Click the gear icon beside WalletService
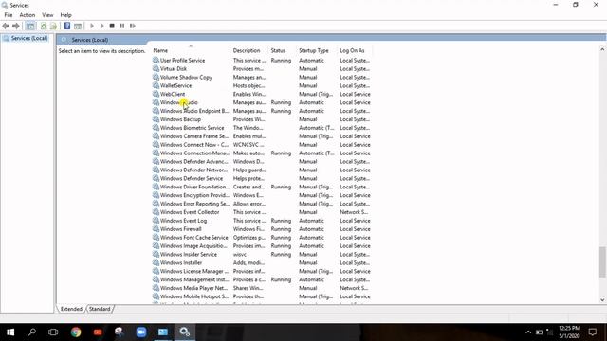The height and width of the screenshot is (341, 607). tap(156, 85)
